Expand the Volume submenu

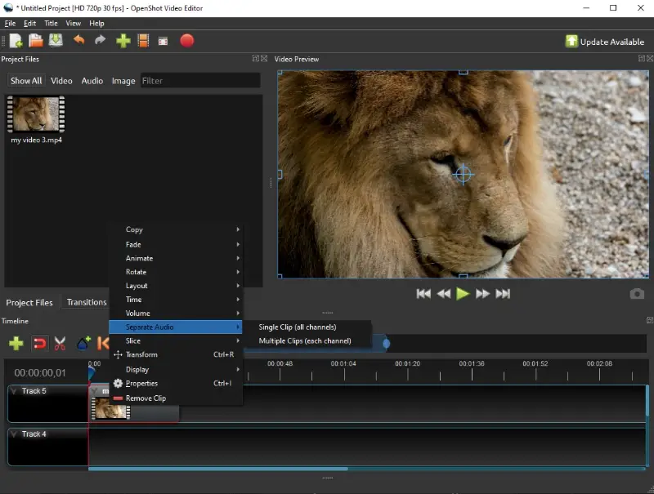[176, 314]
